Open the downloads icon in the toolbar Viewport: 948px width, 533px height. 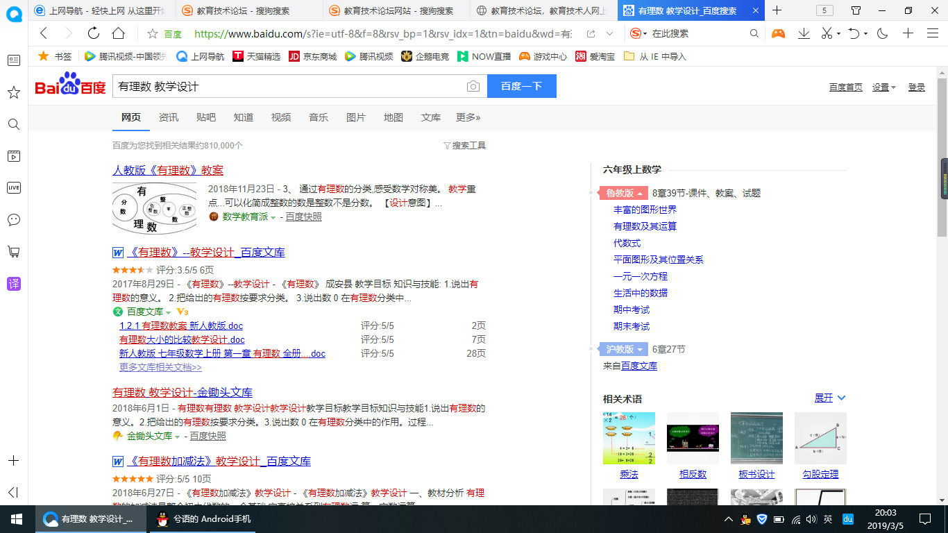[804, 33]
